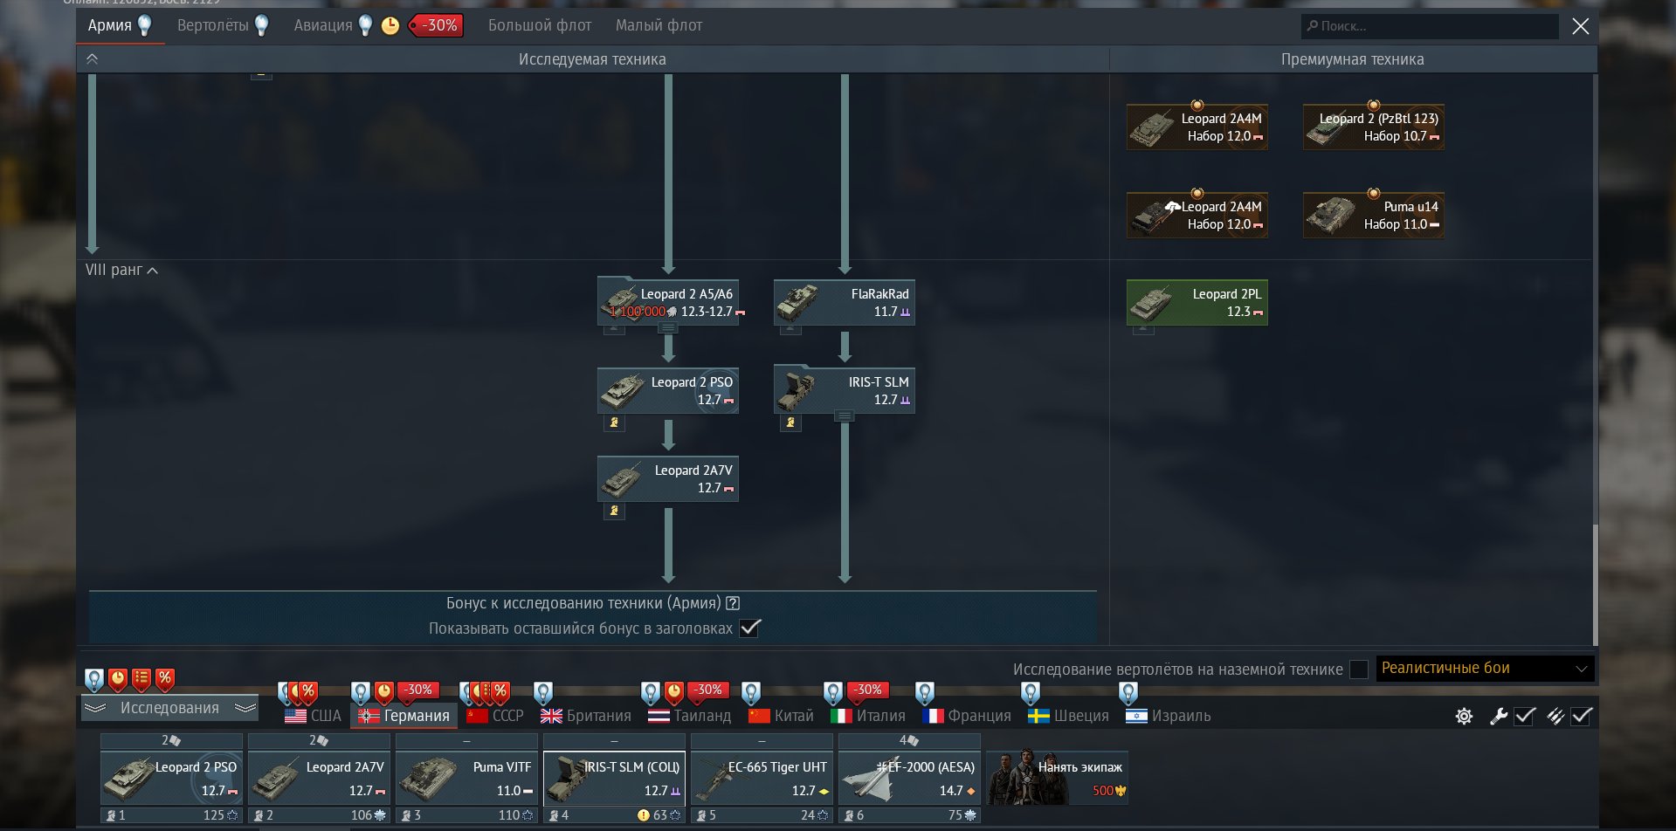Image resolution: width=1676 pixels, height=831 pixels.
Task: Click the wrench auto-repair icon
Action: (x=1499, y=717)
